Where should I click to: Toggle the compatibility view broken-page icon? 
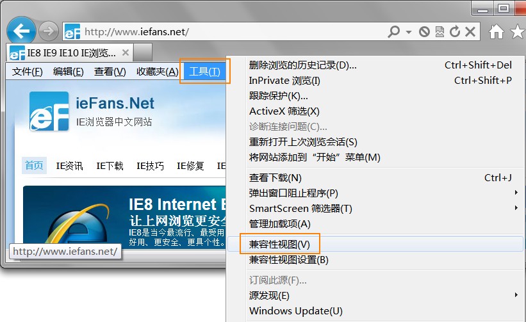[x=440, y=32]
